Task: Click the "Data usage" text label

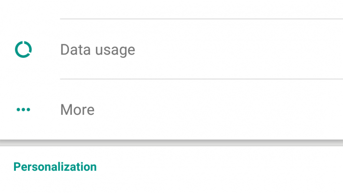Action: [97, 49]
